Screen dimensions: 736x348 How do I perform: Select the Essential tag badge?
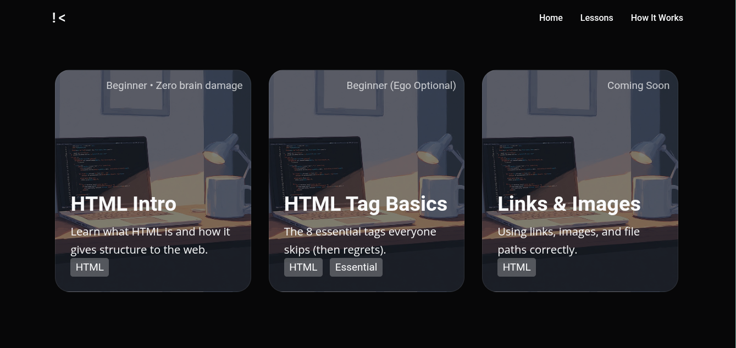[x=356, y=267]
